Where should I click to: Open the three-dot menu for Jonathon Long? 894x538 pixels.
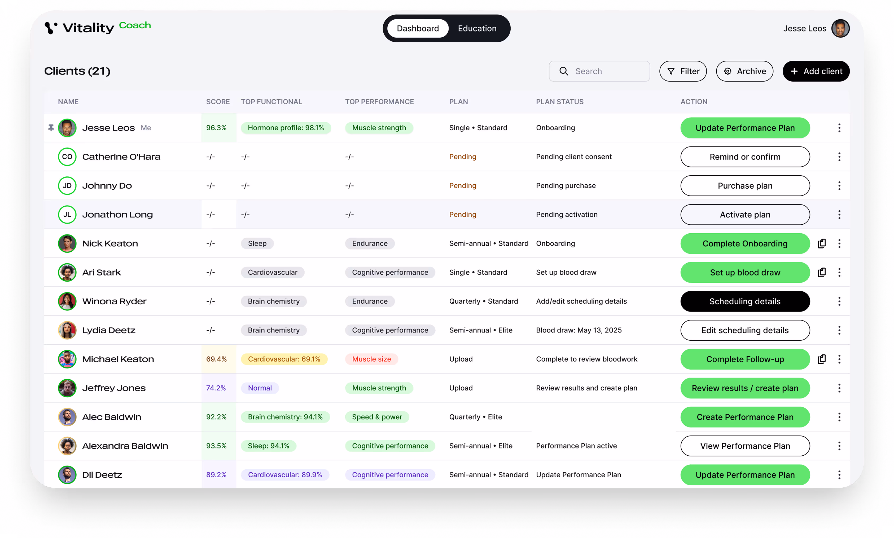(839, 215)
